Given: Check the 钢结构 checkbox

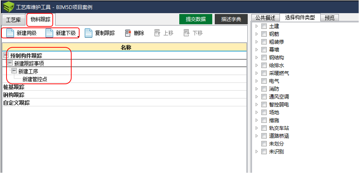Looking at the screenshot, I should click(264, 58).
